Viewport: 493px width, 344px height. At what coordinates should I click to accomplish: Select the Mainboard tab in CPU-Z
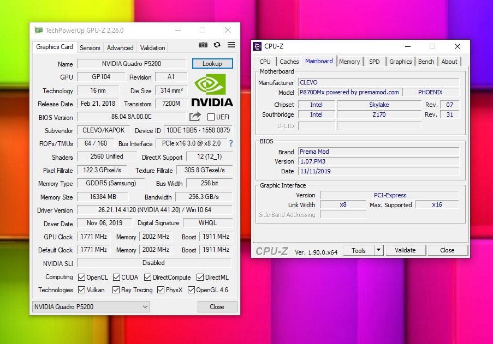pos(319,61)
